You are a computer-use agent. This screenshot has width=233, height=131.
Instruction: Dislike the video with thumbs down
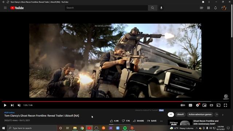pyautogui.click(x=126, y=121)
